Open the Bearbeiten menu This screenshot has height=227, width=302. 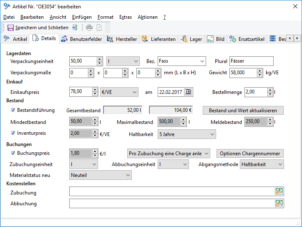click(32, 17)
